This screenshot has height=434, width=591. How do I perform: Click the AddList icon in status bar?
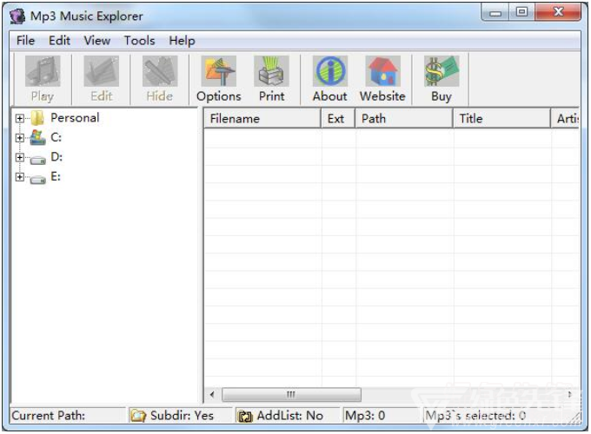245,416
